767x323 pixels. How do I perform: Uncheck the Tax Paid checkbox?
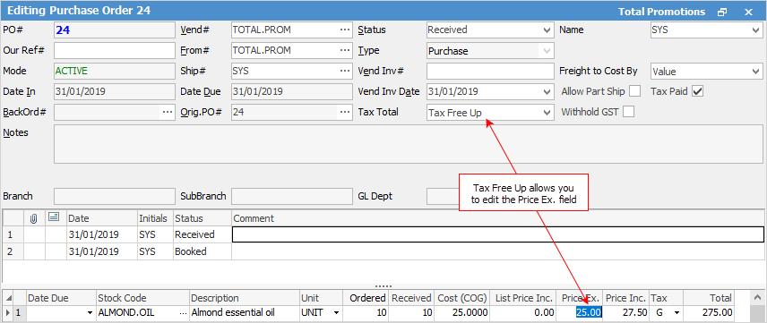point(697,91)
